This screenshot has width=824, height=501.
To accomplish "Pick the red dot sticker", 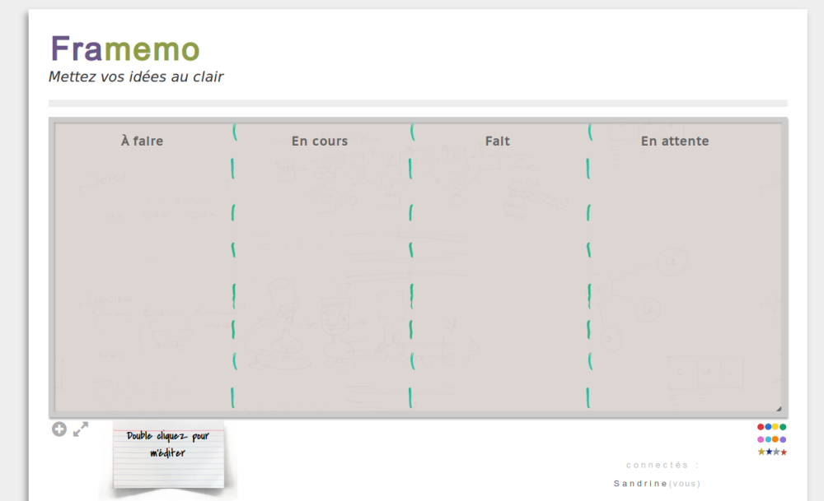I will coord(761,427).
